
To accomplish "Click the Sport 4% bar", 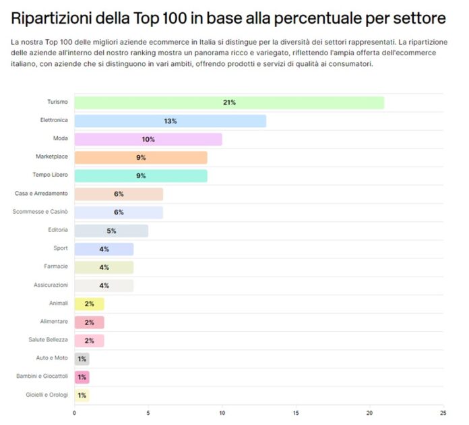I will pyautogui.click(x=104, y=249).
